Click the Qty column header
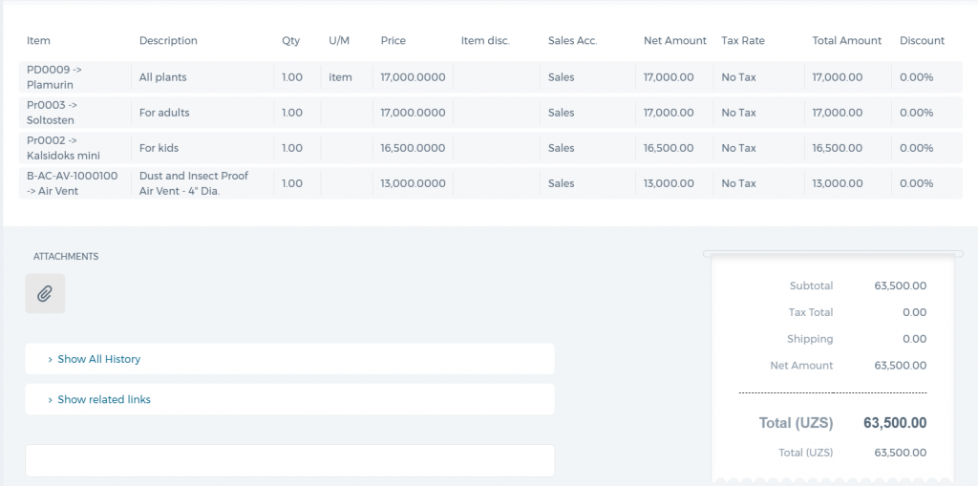This screenshot has width=978, height=486. click(290, 40)
